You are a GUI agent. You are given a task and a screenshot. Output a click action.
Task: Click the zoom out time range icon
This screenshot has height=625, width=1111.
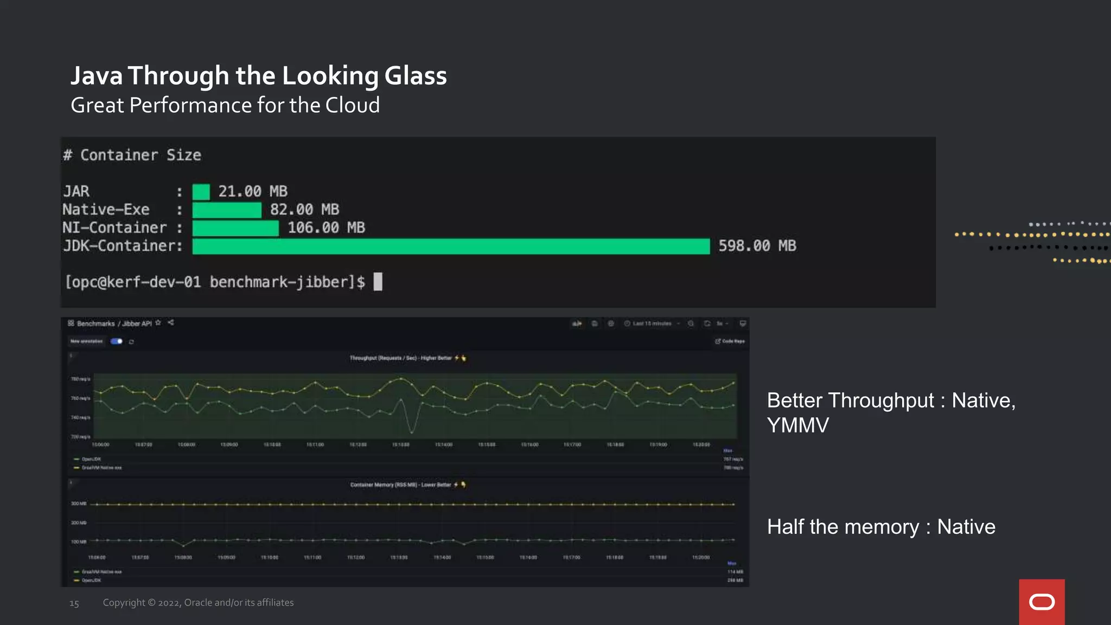691,323
